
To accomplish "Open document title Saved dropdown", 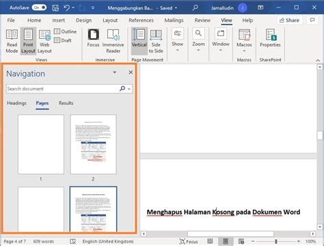I will (176, 8).
